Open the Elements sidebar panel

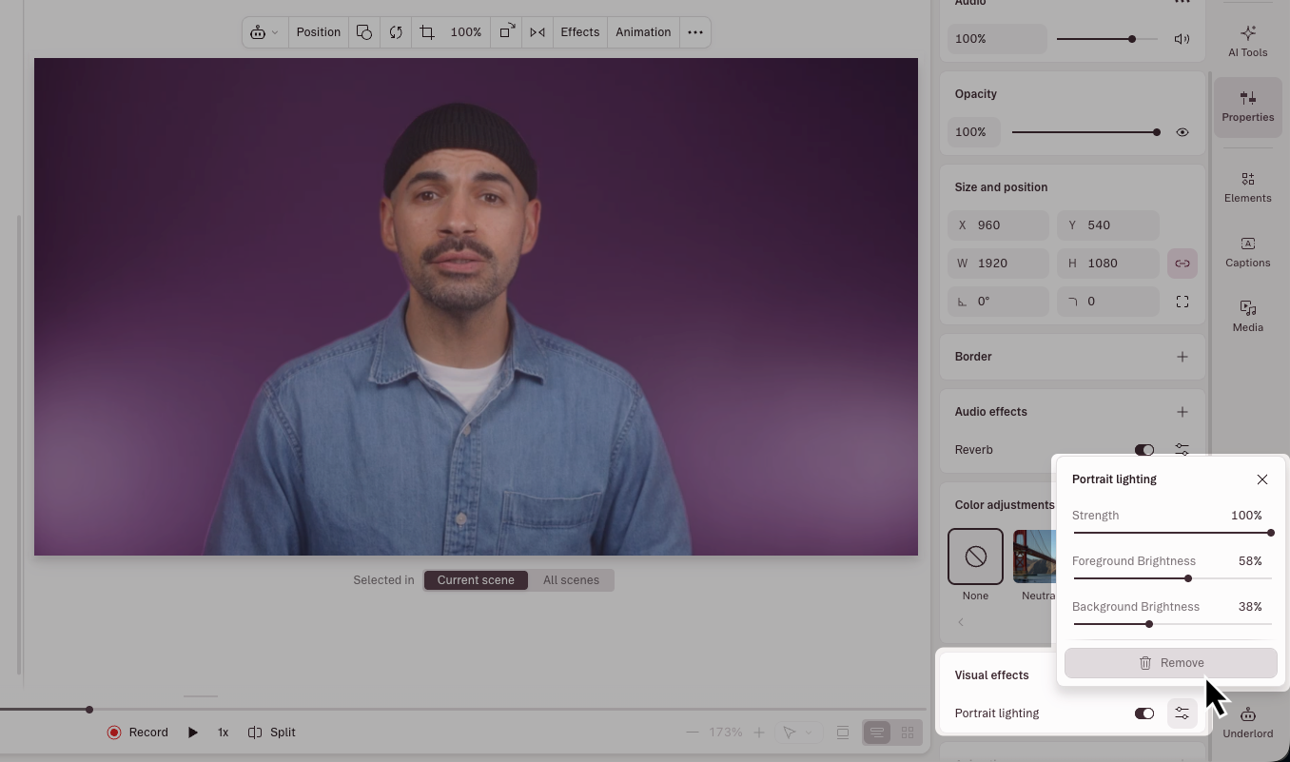click(1248, 187)
